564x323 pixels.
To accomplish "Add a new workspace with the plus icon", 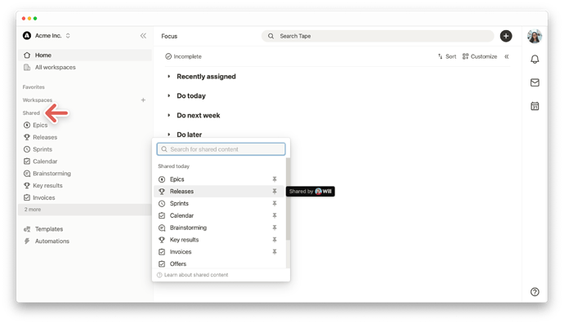I will coord(143,100).
